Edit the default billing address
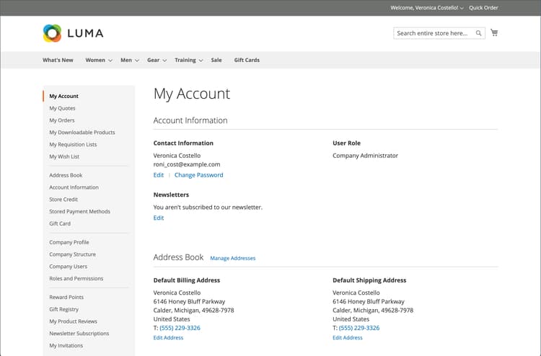 [x=168, y=337]
